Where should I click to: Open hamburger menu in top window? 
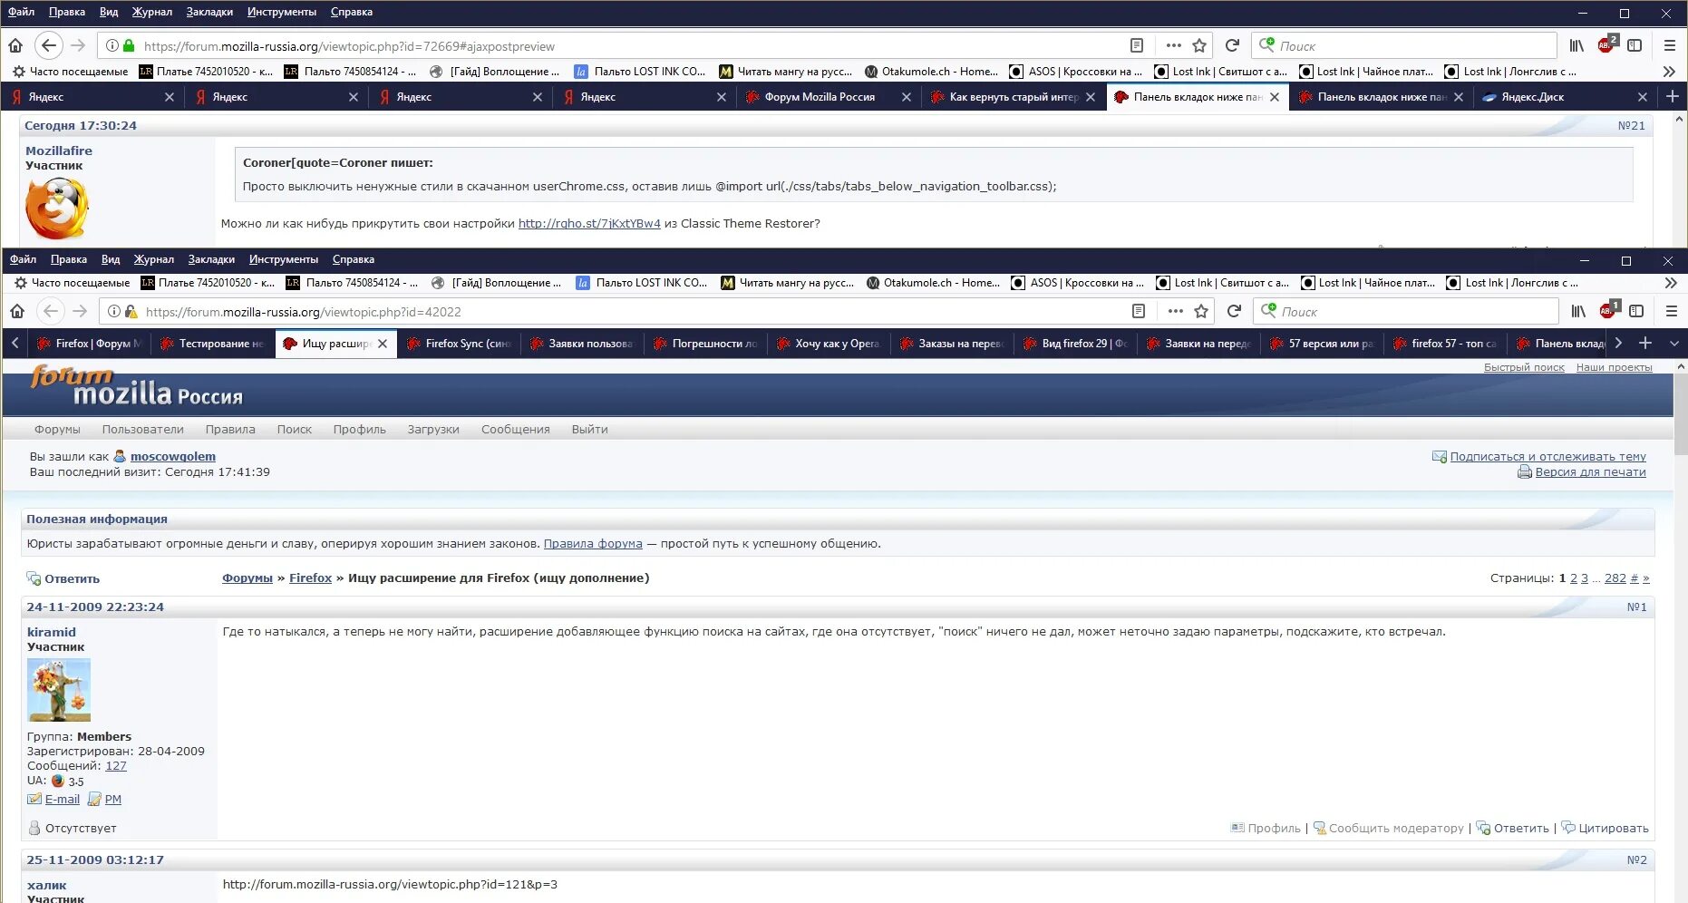tap(1670, 45)
